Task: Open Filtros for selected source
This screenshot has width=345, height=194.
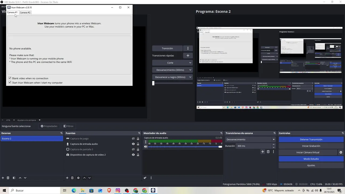Action: click(x=68, y=126)
